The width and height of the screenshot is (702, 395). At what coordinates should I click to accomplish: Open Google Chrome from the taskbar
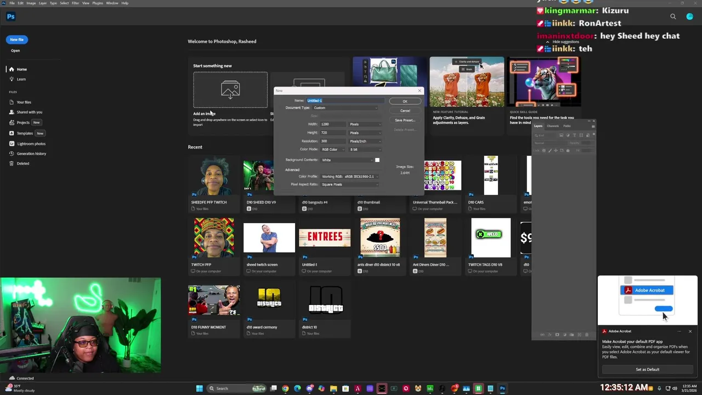285,388
